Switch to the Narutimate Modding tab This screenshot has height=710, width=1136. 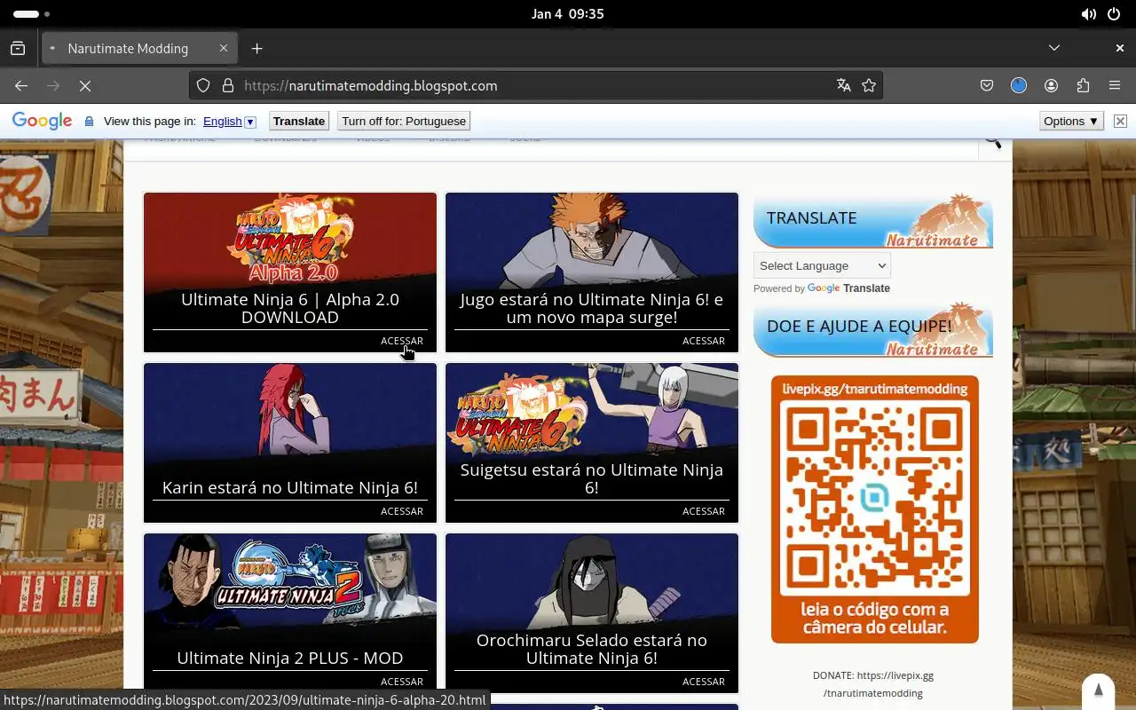click(139, 48)
